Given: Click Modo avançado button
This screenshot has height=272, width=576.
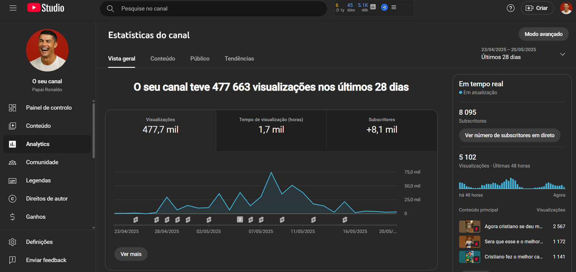Looking at the screenshot, I should [x=543, y=34].
